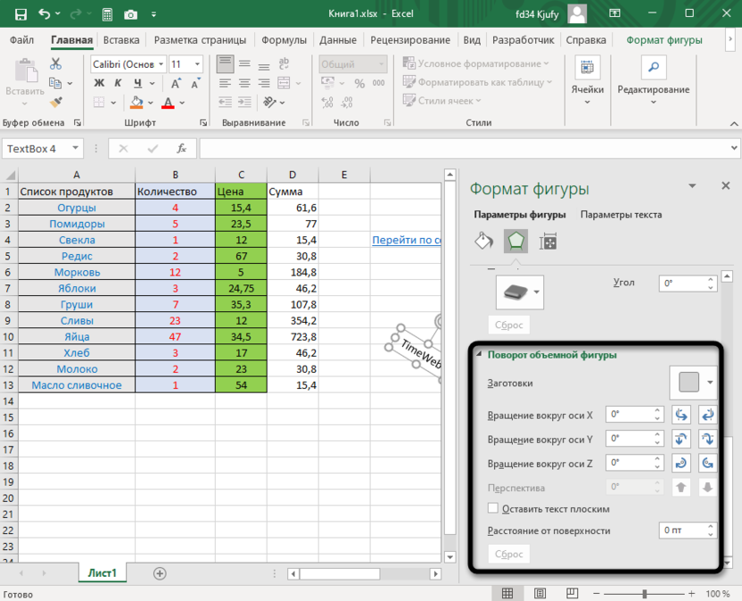Expand the Calibri font name dropdown

[161, 64]
